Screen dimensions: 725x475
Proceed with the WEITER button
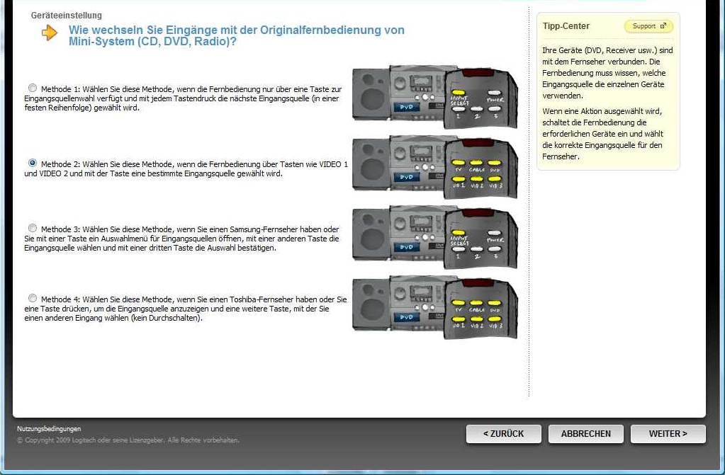point(668,434)
